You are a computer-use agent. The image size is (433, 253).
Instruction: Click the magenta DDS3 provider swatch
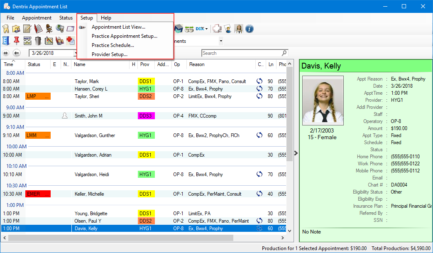tap(146, 116)
